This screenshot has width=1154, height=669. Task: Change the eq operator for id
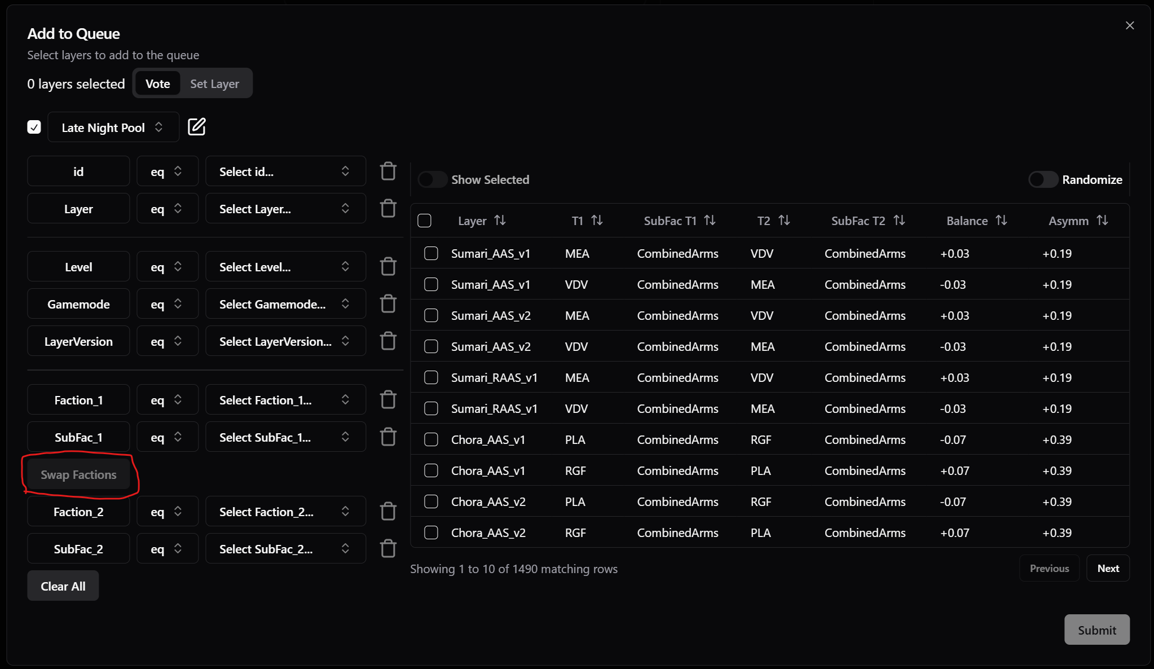(x=168, y=171)
